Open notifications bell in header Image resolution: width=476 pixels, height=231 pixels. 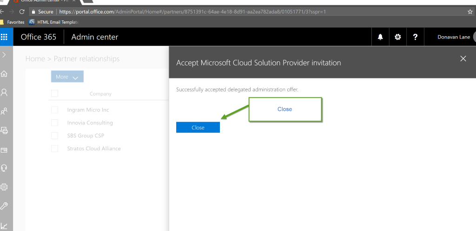coord(380,37)
